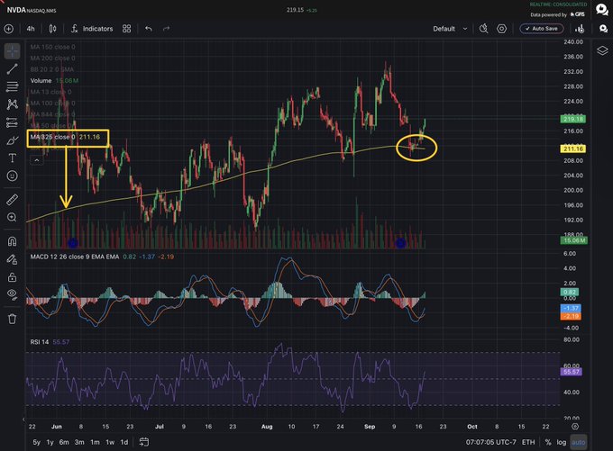Select the price range projection tool
This screenshot has width=613, height=451.
coord(12,122)
